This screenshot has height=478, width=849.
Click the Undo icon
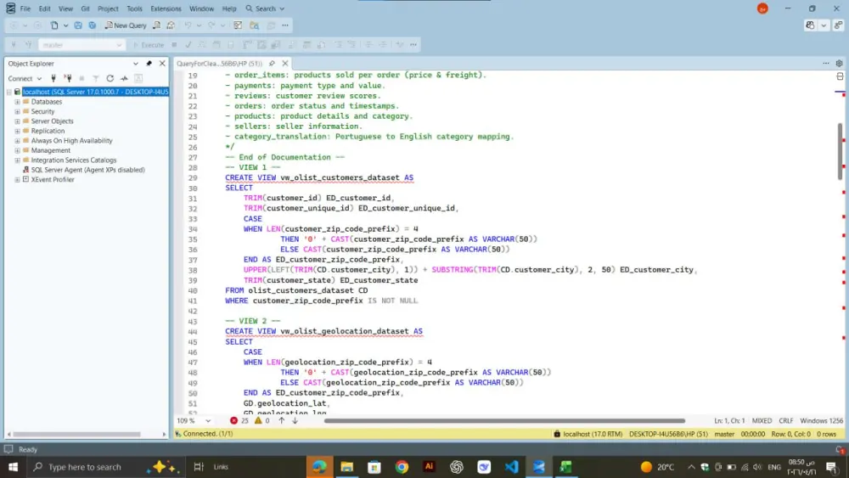(x=188, y=25)
